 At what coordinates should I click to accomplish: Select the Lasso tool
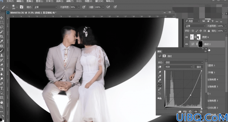2,27
